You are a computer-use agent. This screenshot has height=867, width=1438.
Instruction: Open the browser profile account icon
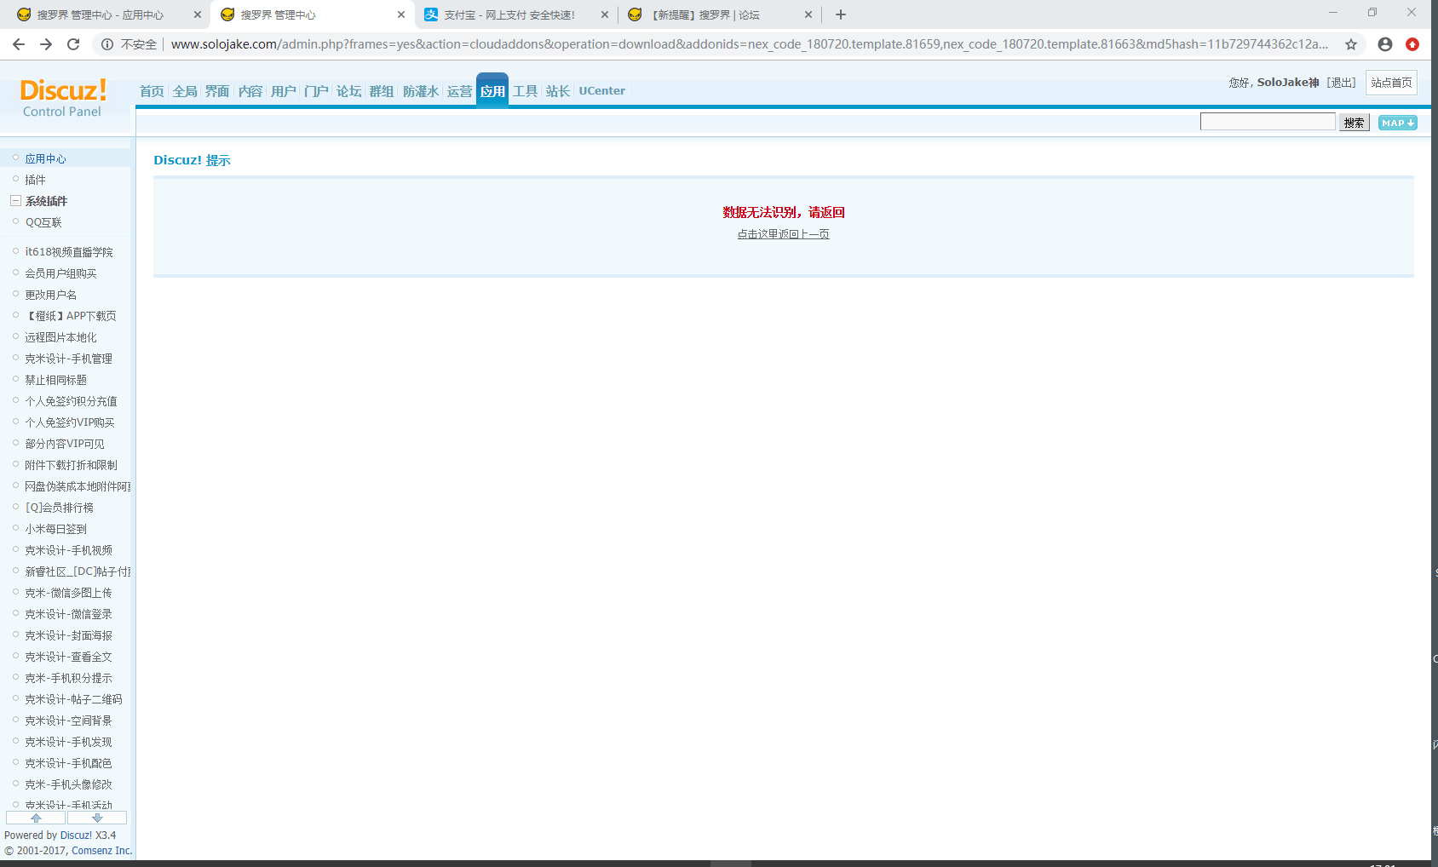pyautogui.click(x=1385, y=44)
